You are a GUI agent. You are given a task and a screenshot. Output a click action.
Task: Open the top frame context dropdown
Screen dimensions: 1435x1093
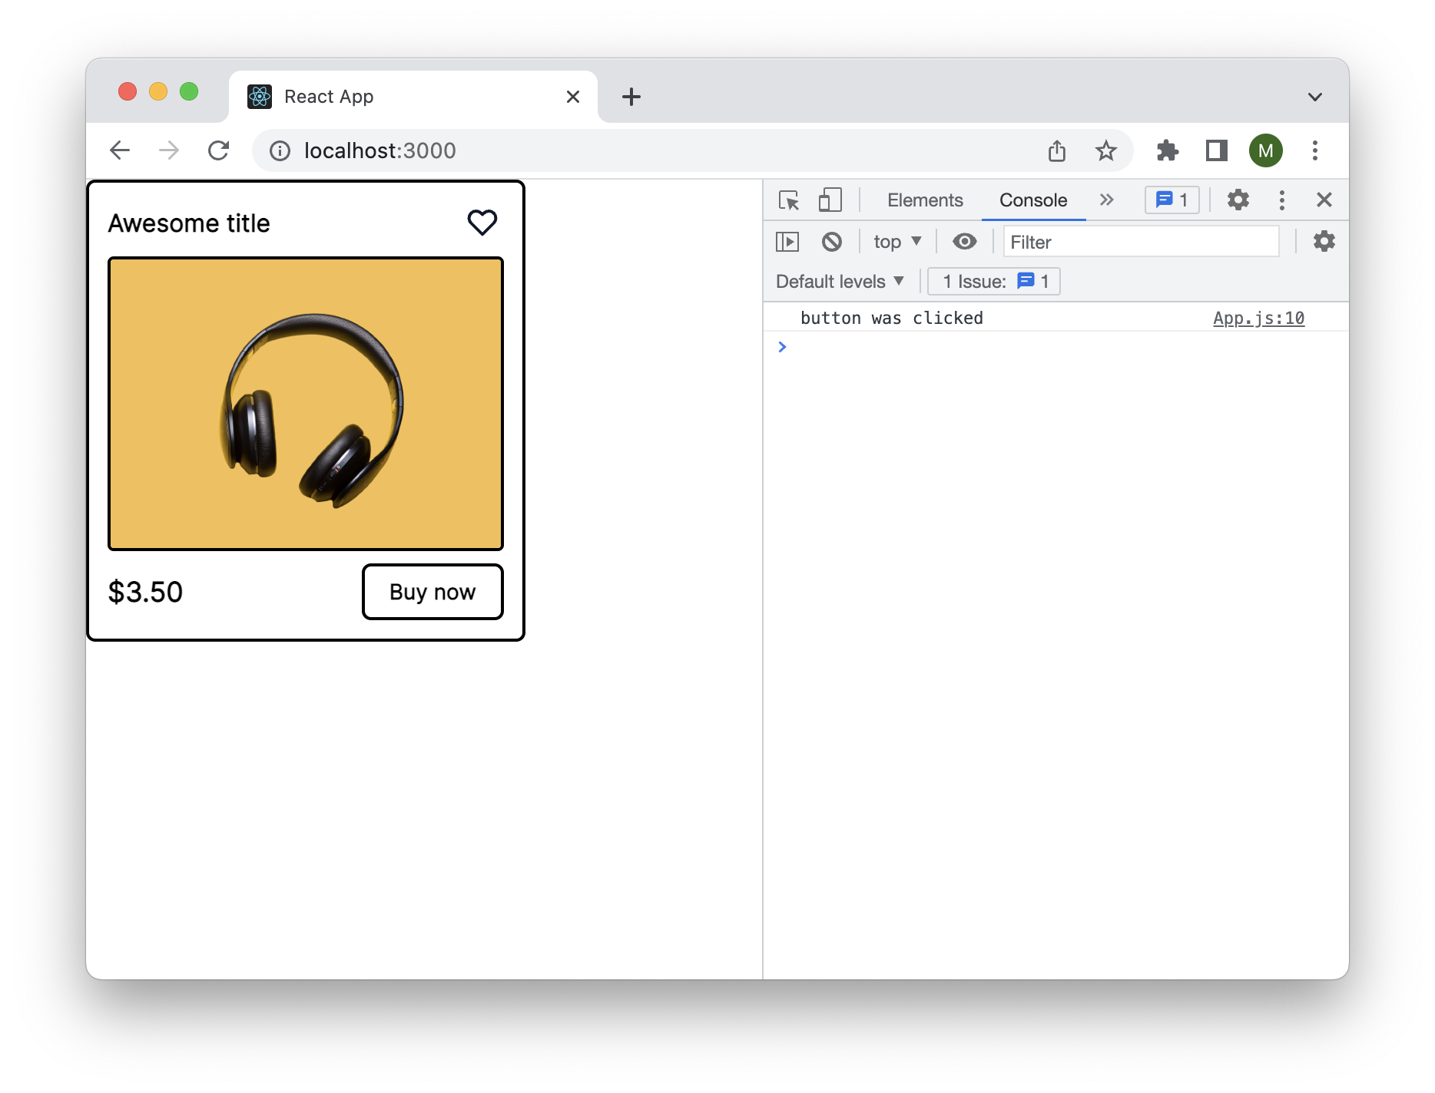(896, 241)
